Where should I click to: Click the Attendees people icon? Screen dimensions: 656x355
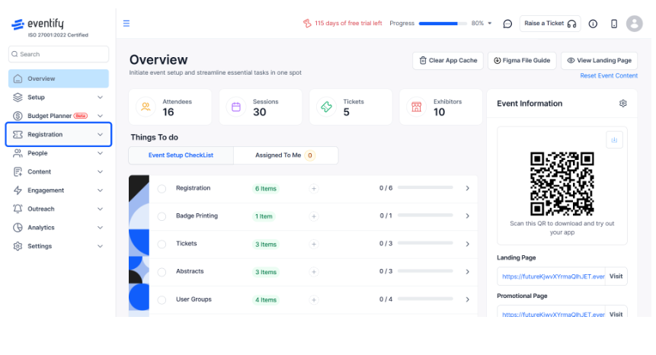coord(146,107)
